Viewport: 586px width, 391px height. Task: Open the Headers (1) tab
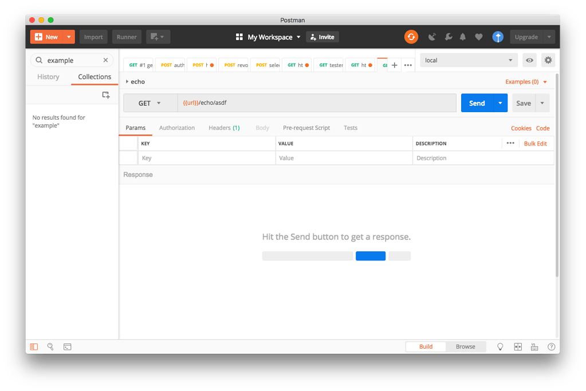tap(224, 128)
